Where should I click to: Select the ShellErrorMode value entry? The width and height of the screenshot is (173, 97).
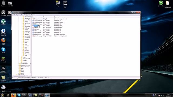pyautogui.click(x=38, y=33)
